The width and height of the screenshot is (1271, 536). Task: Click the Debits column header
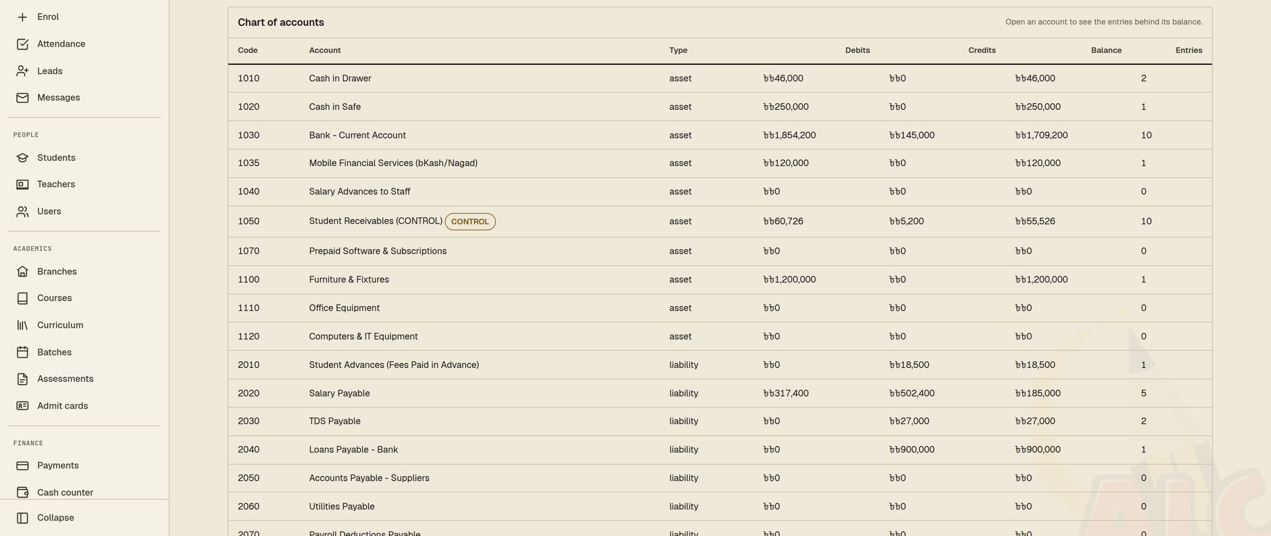coord(857,50)
